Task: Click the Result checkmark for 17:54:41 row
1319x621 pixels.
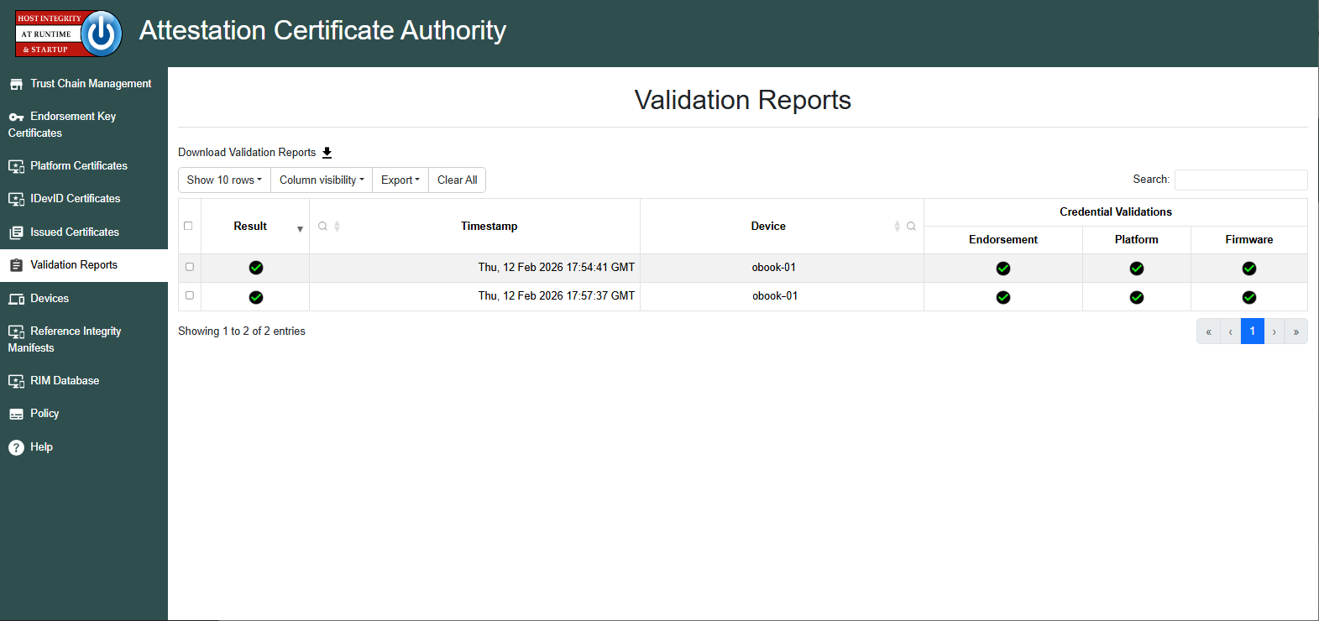Action: [256, 268]
